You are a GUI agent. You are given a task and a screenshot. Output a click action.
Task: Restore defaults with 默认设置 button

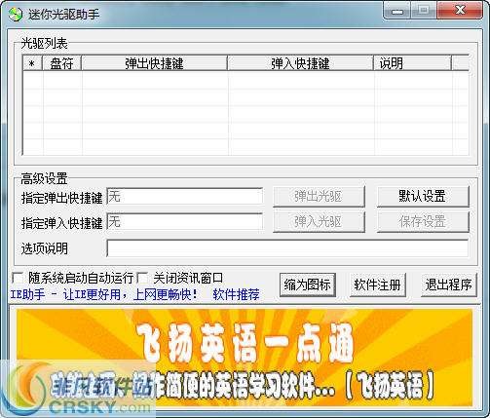(x=423, y=197)
